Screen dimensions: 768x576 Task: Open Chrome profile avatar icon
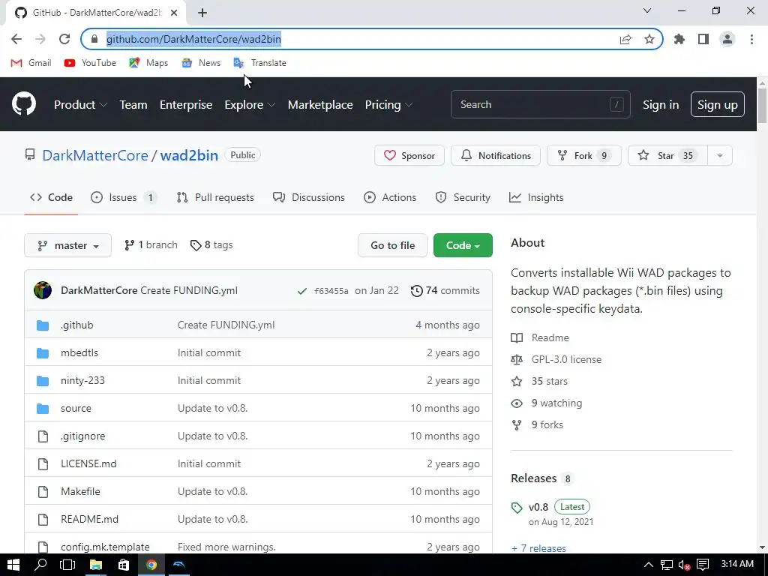tap(727, 39)
